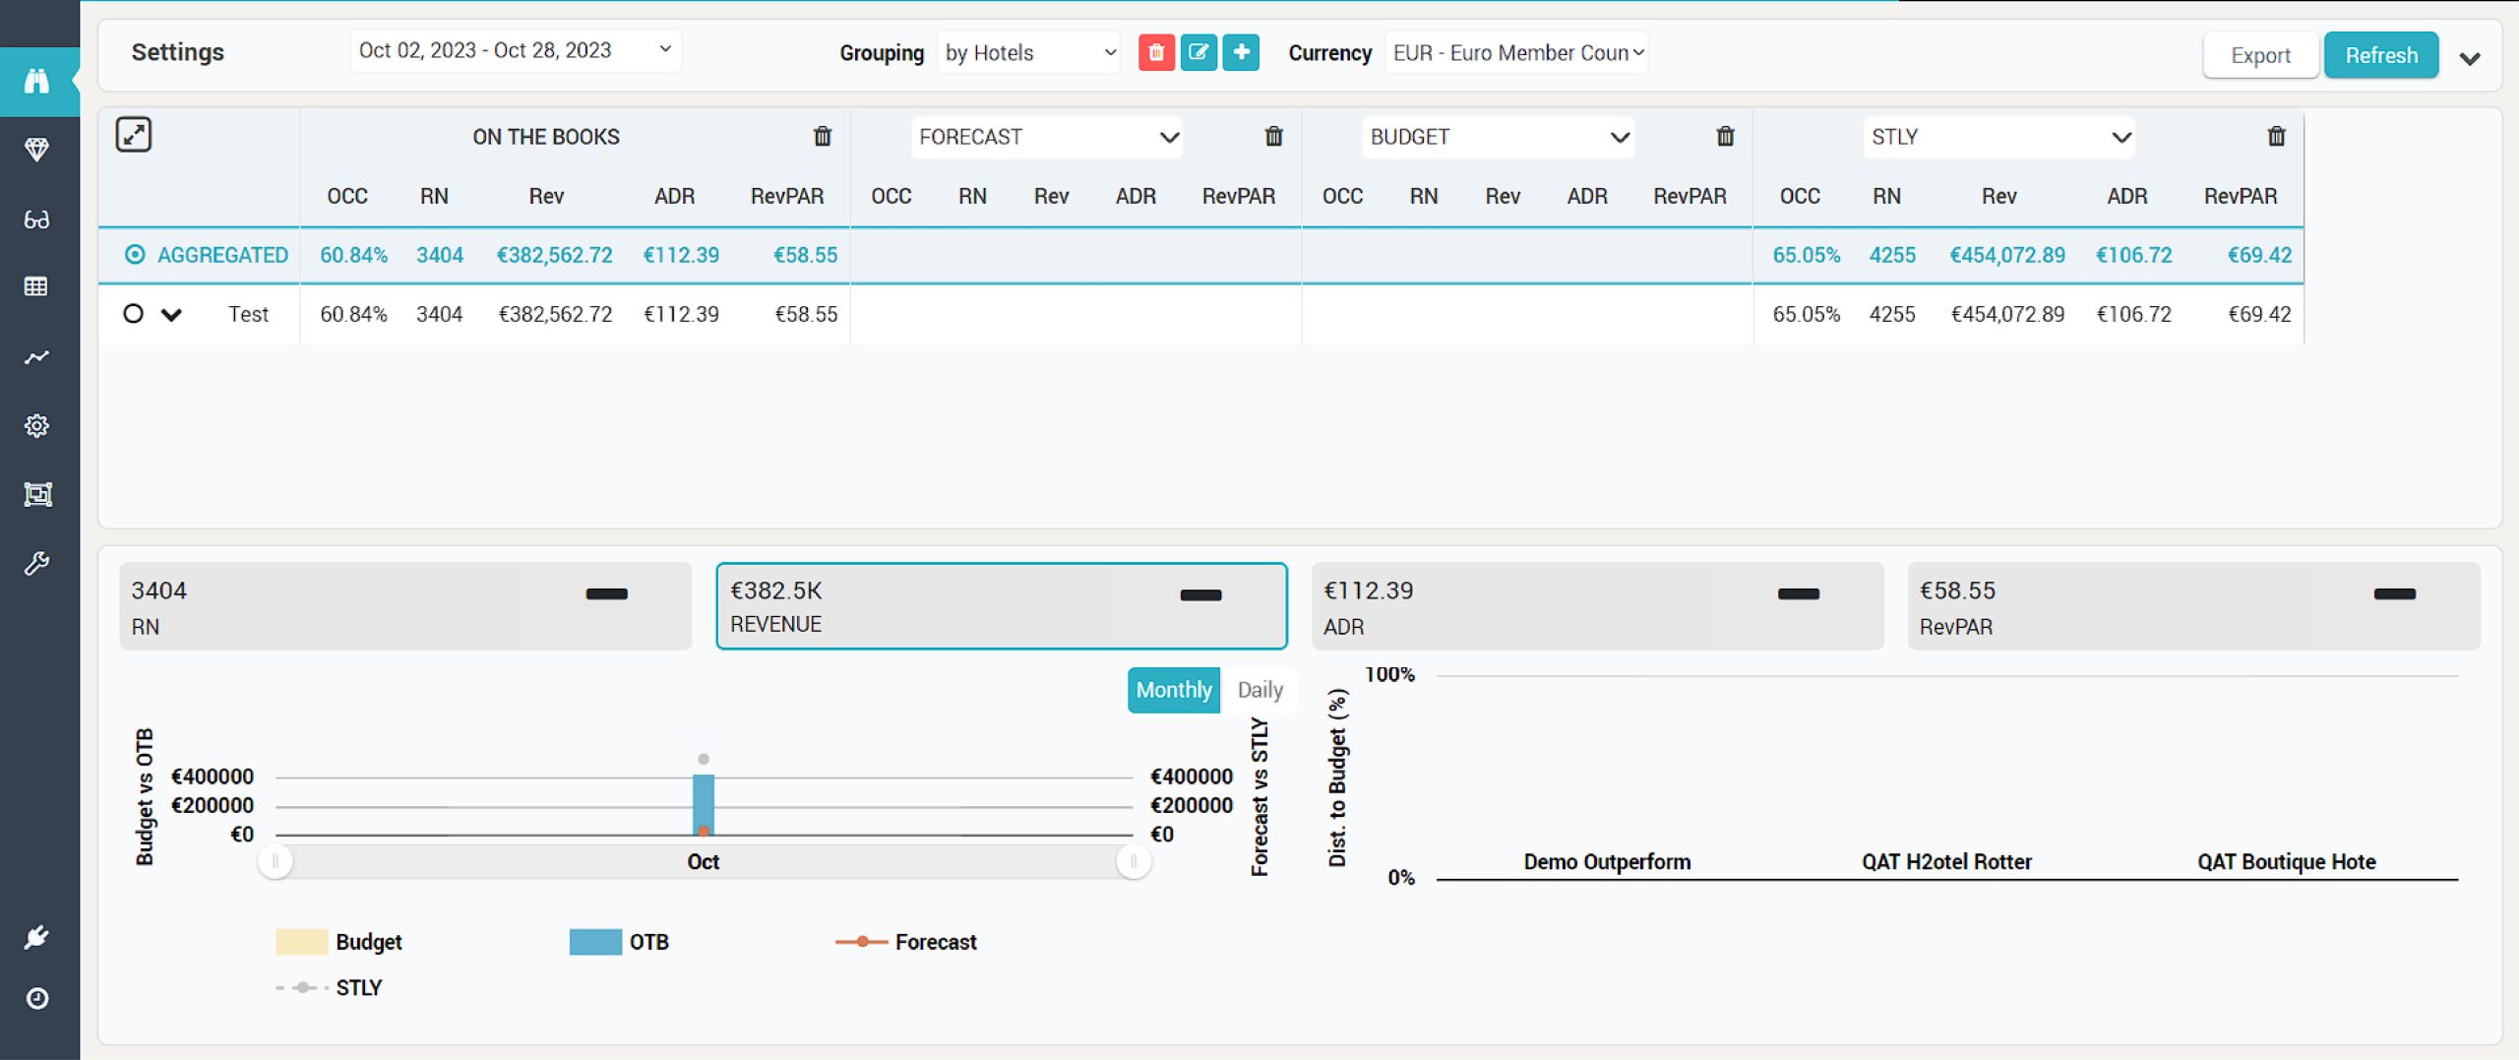Click aggregated OTB revenue €382,562.72
The width and height of the screenshot is (2519, 1060).
pyautogui.click(x=554, y=255)
